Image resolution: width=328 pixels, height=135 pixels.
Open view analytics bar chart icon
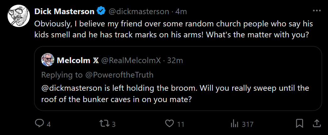point(234,124)
